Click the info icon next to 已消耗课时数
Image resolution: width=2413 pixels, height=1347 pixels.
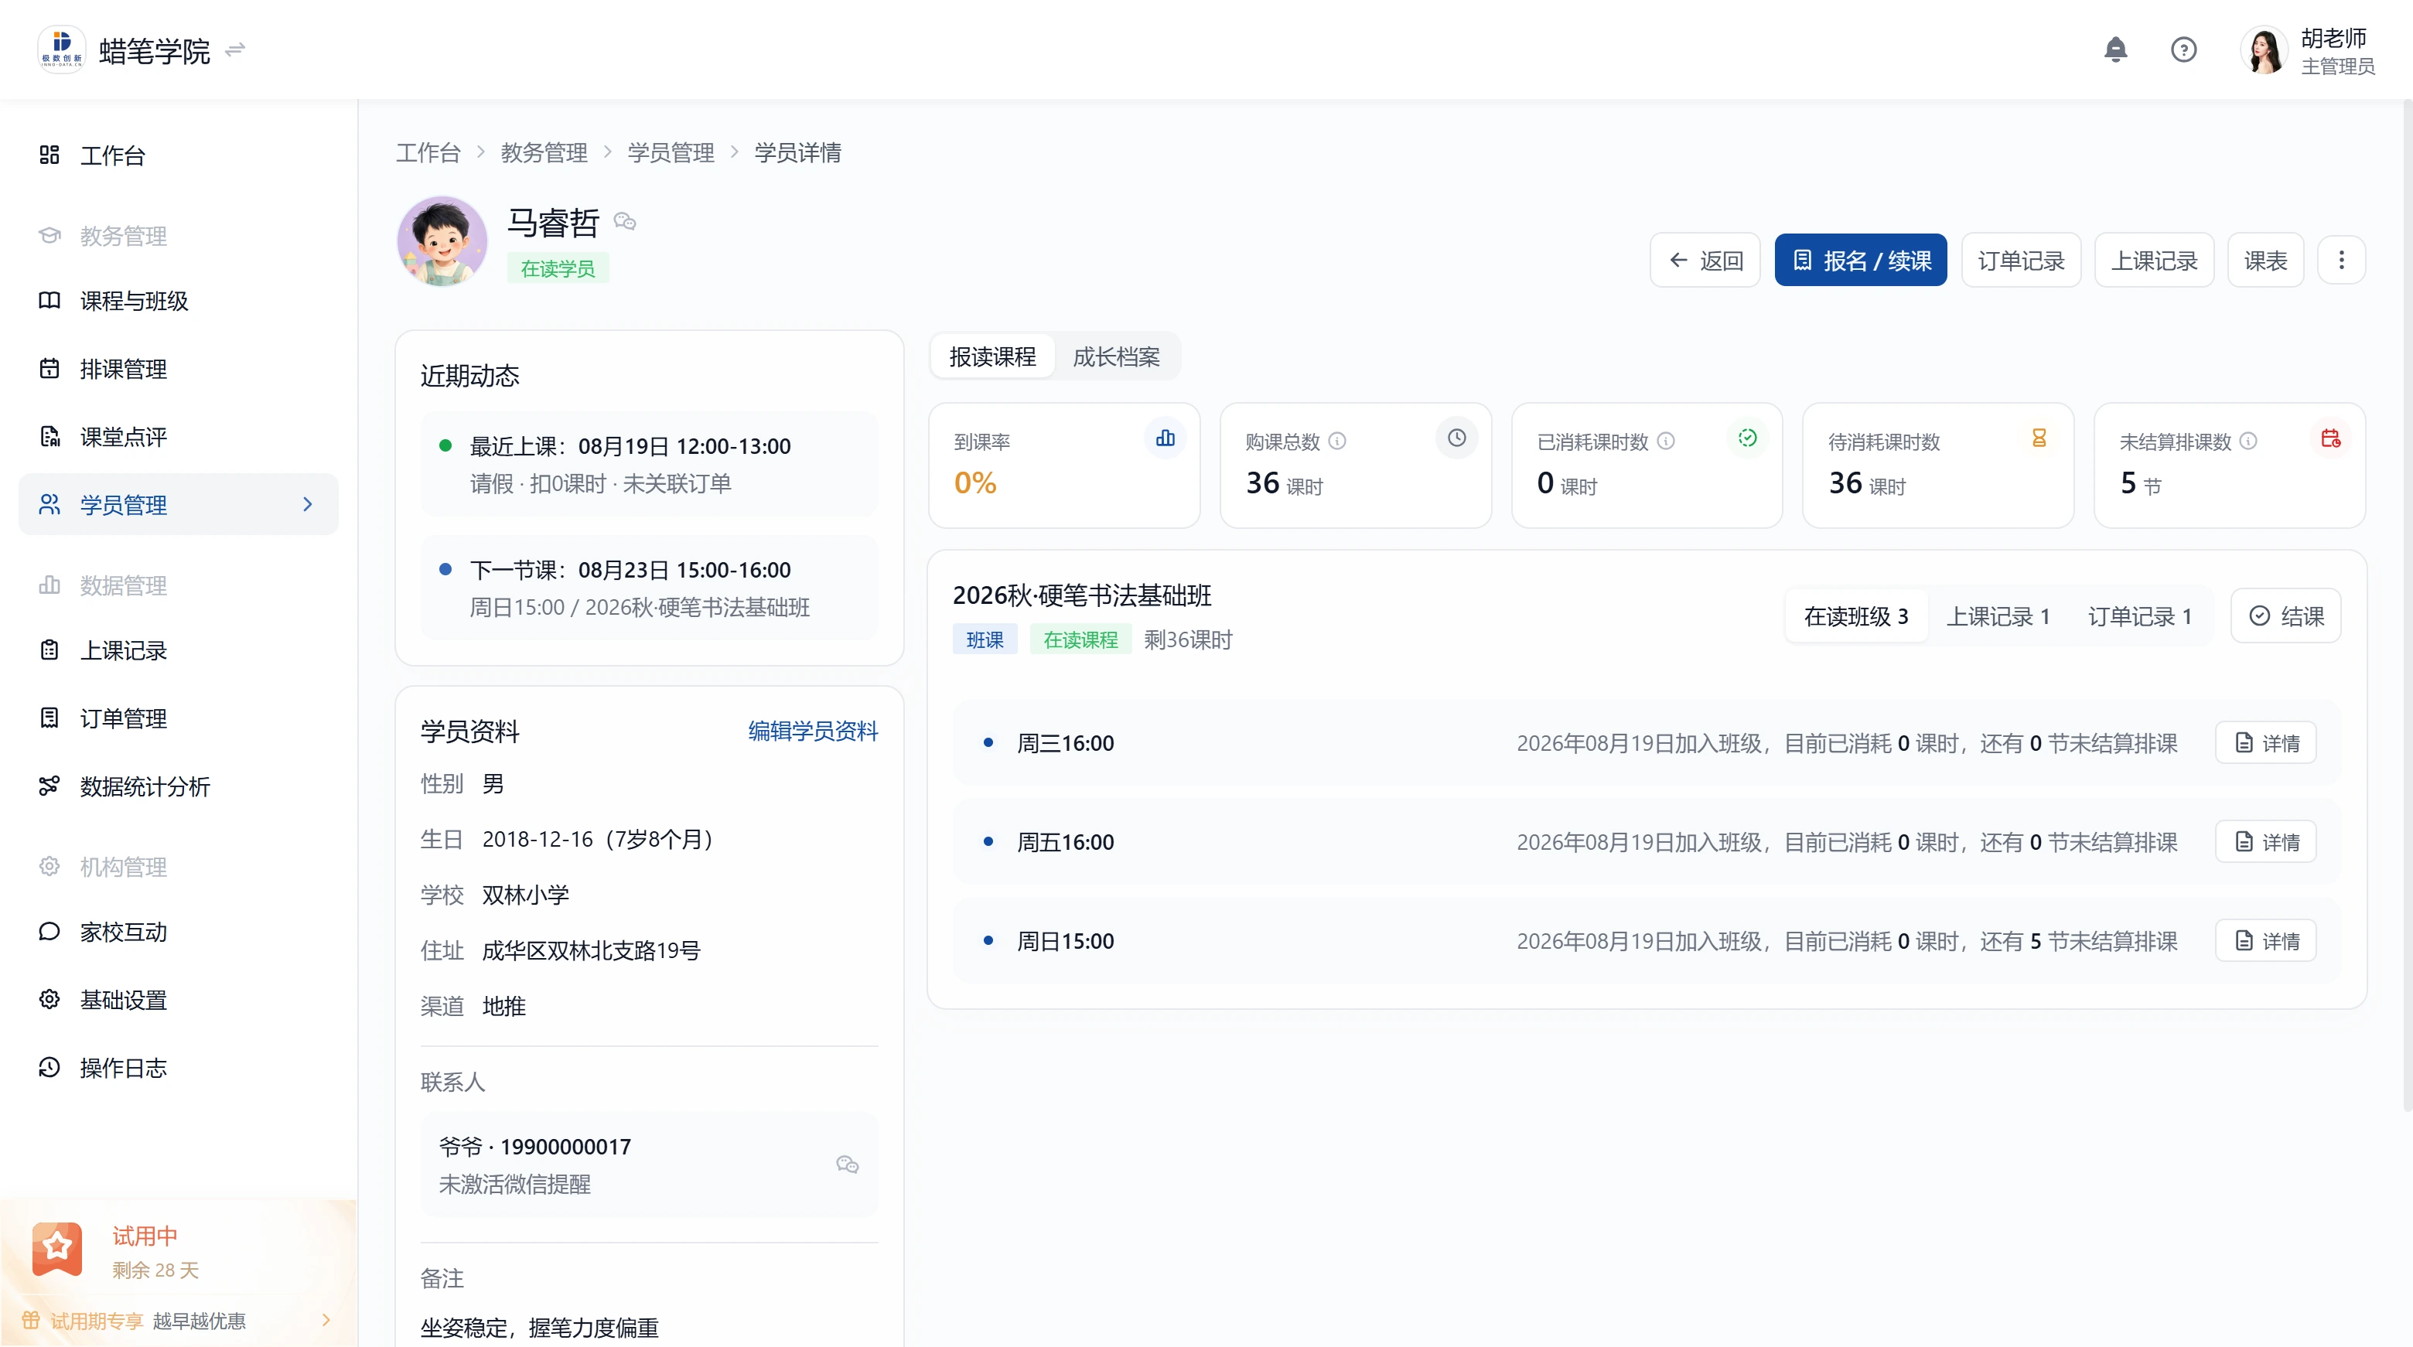pos(1665,442)
